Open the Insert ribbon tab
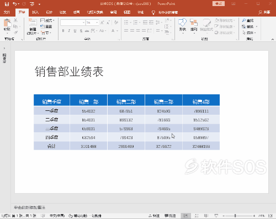The height and width of the screenshot is (219, 276). pyautogui.click(x=35, y=12)
